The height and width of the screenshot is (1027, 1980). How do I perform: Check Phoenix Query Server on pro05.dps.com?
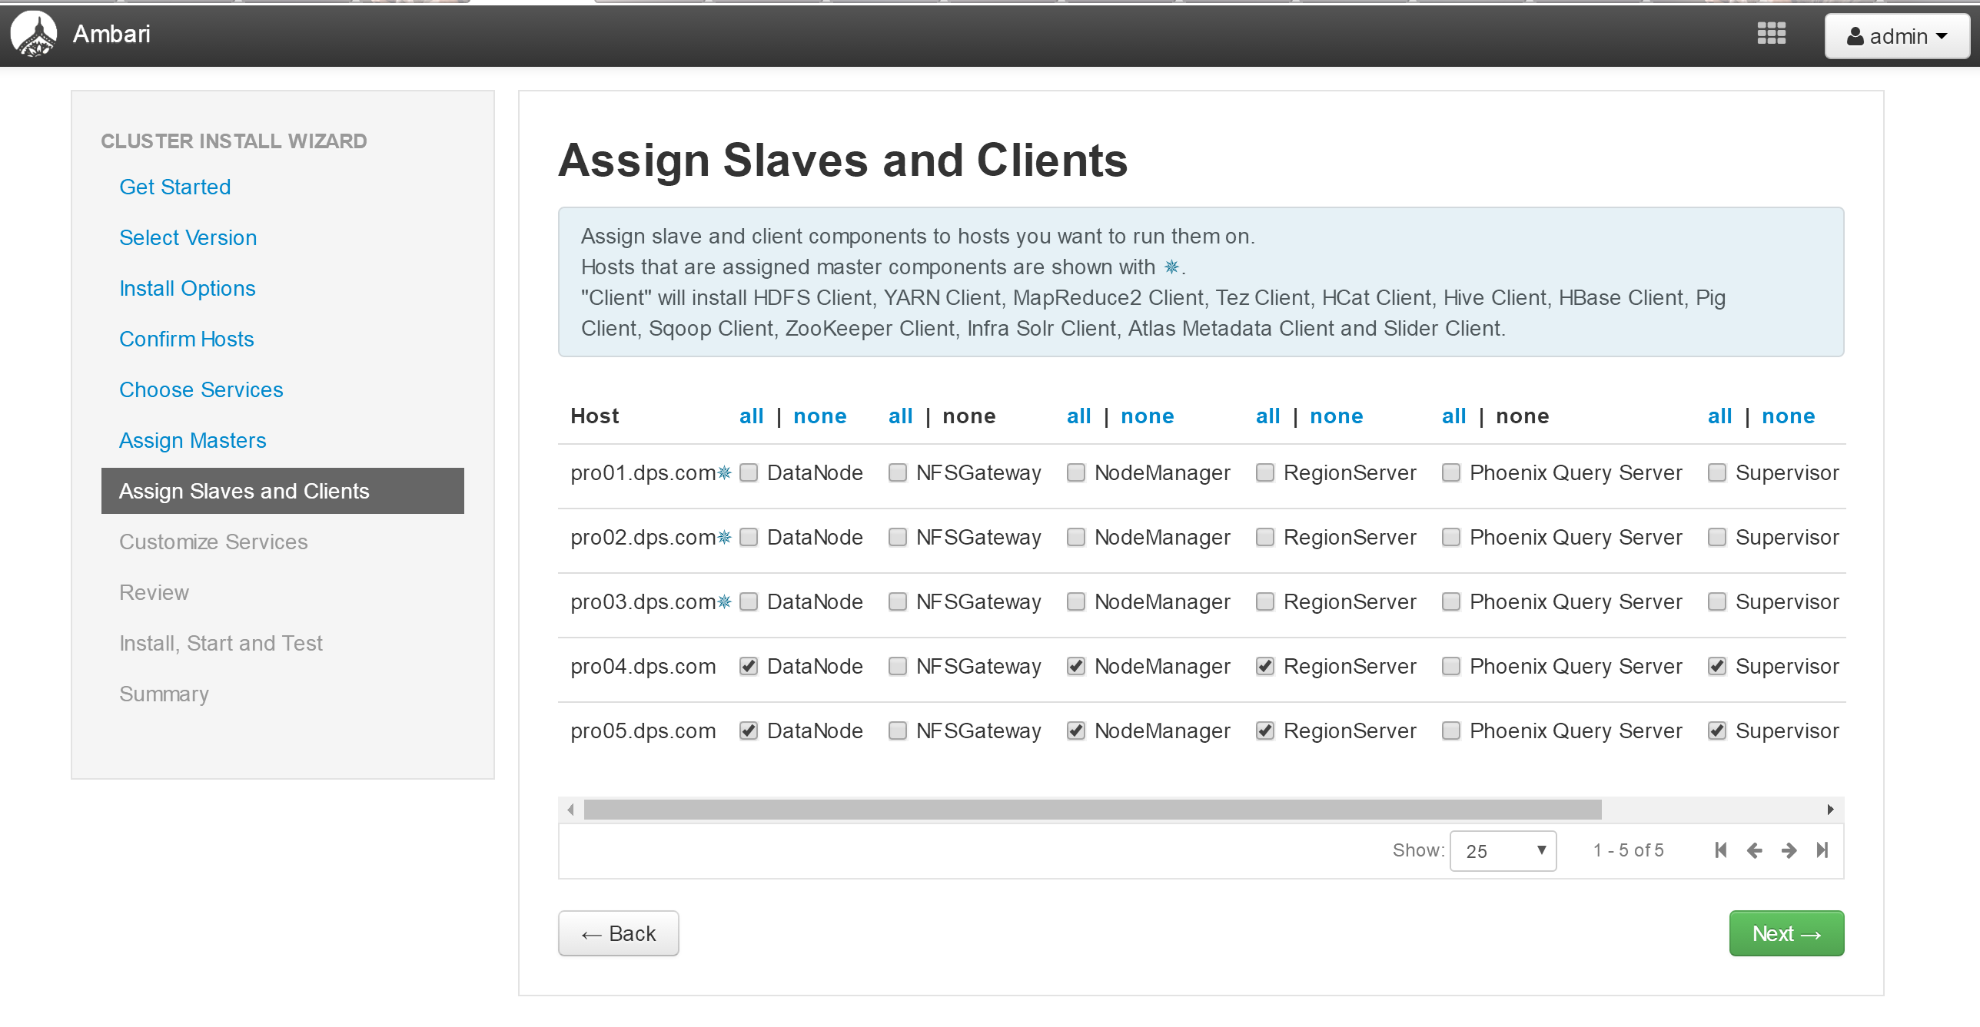coord(1451,731)
